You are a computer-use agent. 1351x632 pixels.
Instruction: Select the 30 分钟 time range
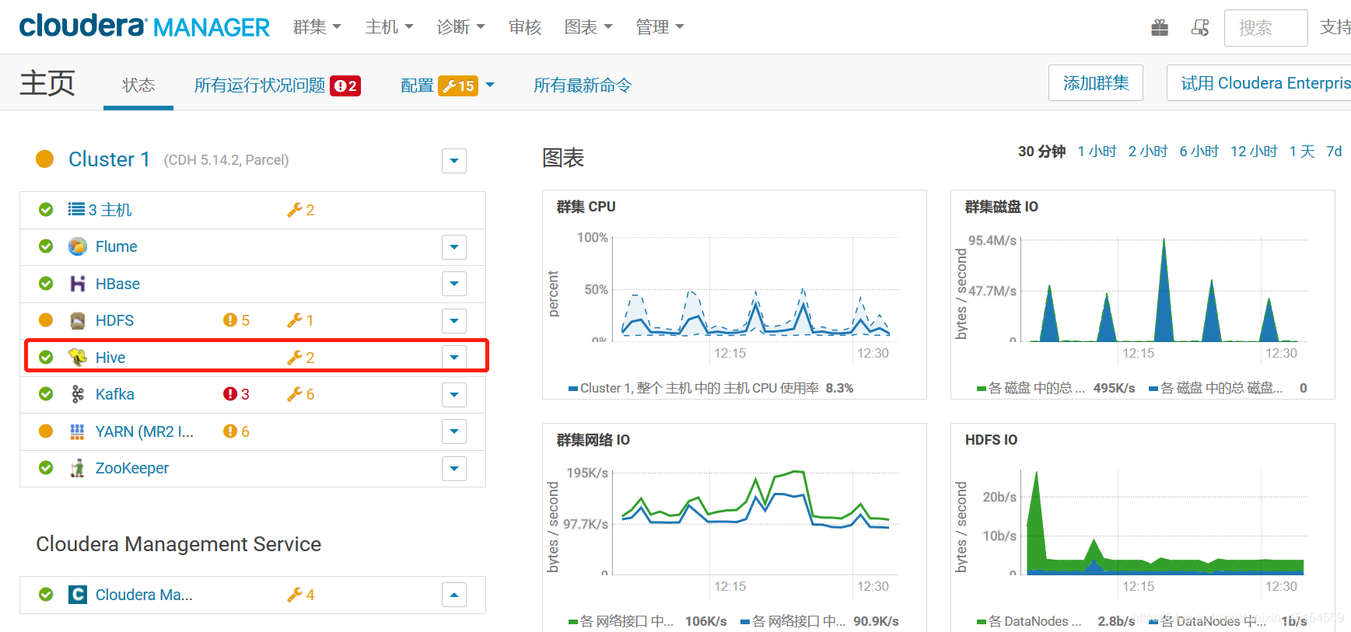click(1041, 152)
